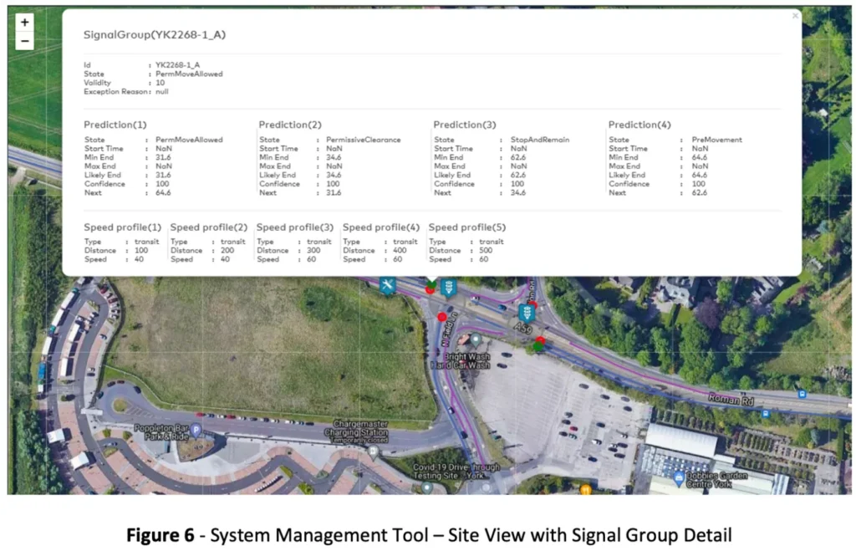The width and height of the screenshot is (856, 551).
Task: Zoom out of the map
Action: pyautogui.click(x=24, y=41)
